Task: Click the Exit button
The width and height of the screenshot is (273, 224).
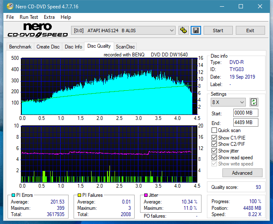Action: 250,31
